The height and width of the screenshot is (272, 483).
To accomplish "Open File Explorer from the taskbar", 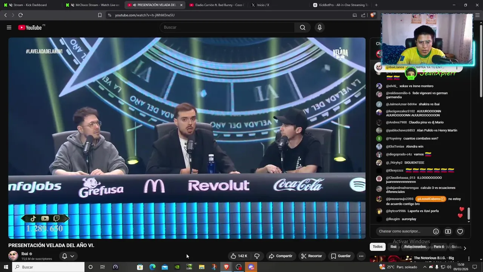I will 202,267.
